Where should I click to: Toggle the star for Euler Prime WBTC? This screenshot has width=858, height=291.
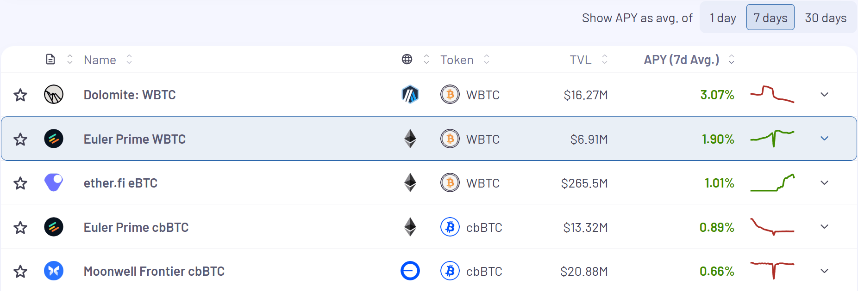tap(20, 139)
